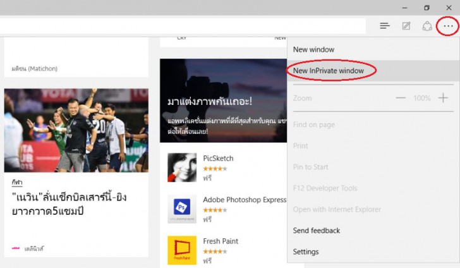
Task: Choose New InPrivate window
Action: pos(329,71)
